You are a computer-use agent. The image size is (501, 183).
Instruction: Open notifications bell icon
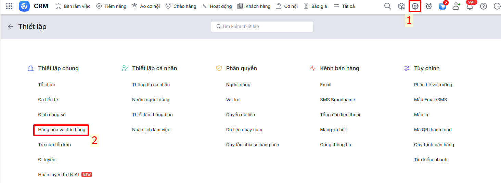(470, 6)
